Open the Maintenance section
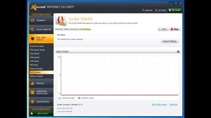The height and width of the screenshot is (118, 211). point(41,102)
